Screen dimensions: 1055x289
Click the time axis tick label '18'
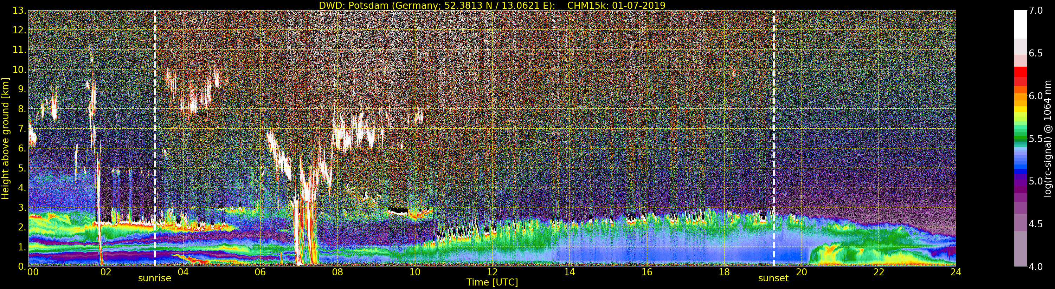[724, 272]
